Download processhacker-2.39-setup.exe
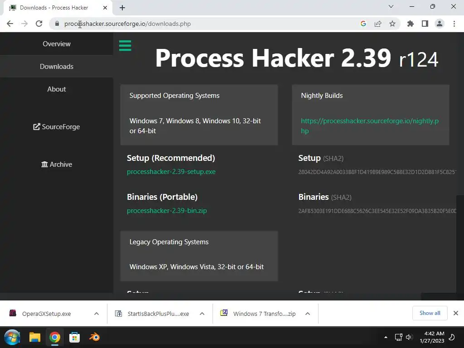 (171, 172)
